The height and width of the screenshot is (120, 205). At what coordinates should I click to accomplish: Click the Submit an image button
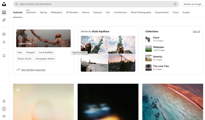click(x=192, y=4)
